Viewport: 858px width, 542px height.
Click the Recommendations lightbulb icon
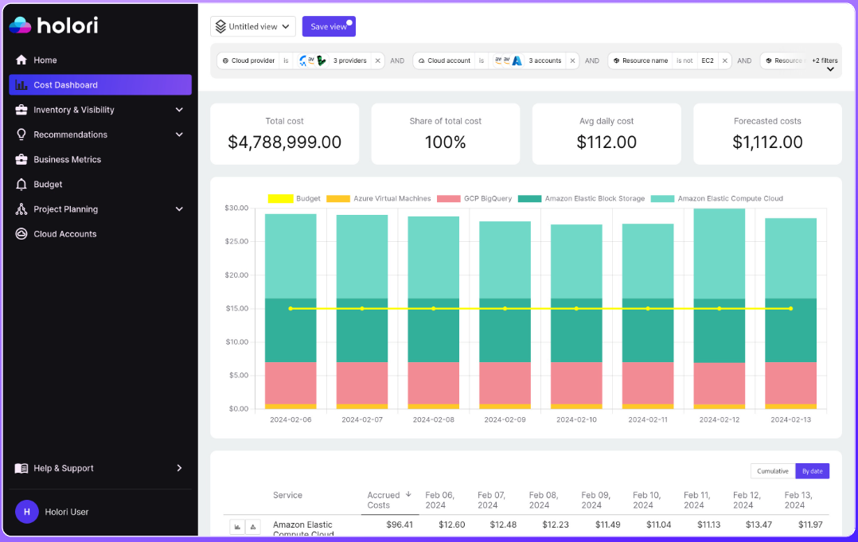pyautogui.click(x=21, y=135)
